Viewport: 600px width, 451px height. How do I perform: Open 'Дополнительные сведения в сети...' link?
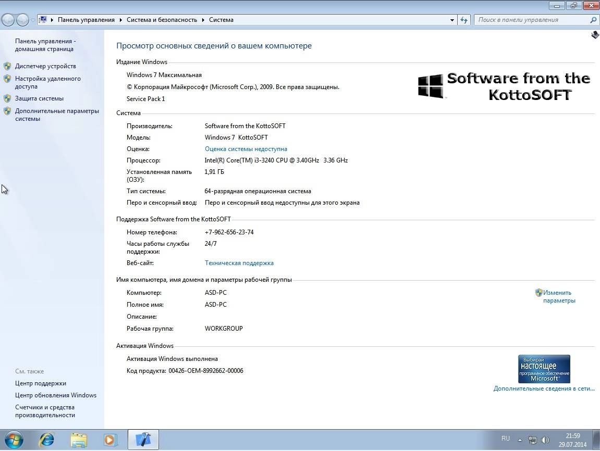544,389
